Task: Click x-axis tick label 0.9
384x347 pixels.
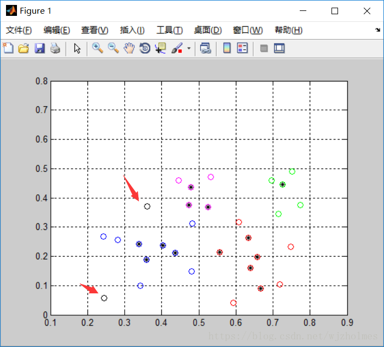Action: [x=347, y=322]
